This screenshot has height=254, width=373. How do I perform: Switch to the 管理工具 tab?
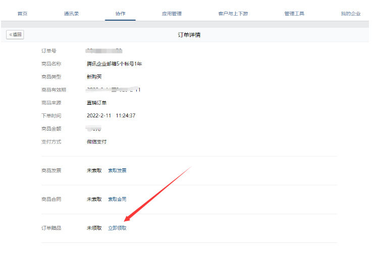(294, 14)
